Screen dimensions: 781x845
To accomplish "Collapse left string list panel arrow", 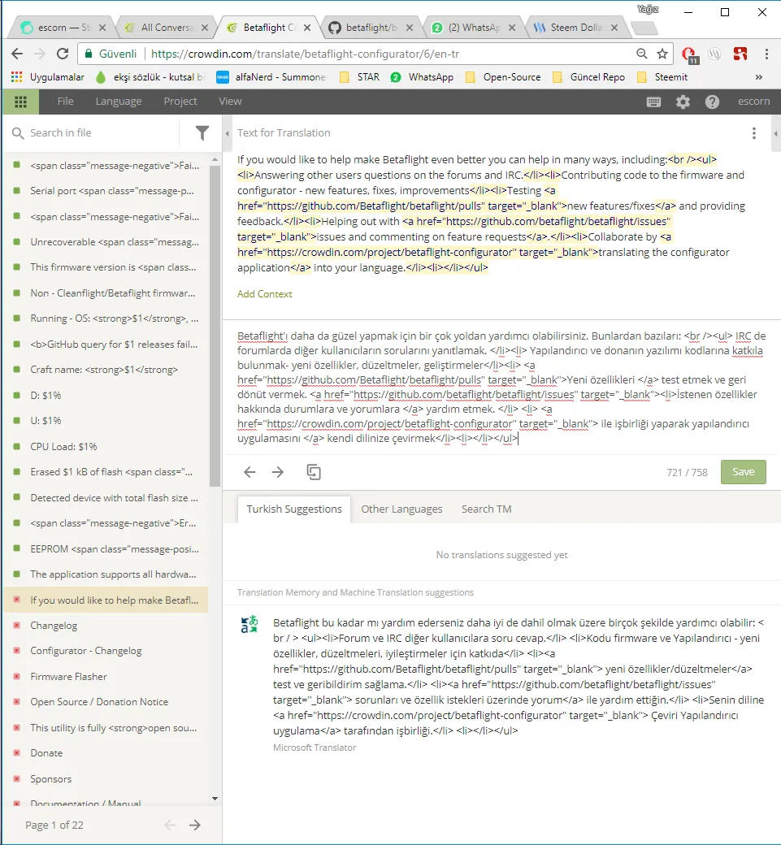I will coord(227,133).
